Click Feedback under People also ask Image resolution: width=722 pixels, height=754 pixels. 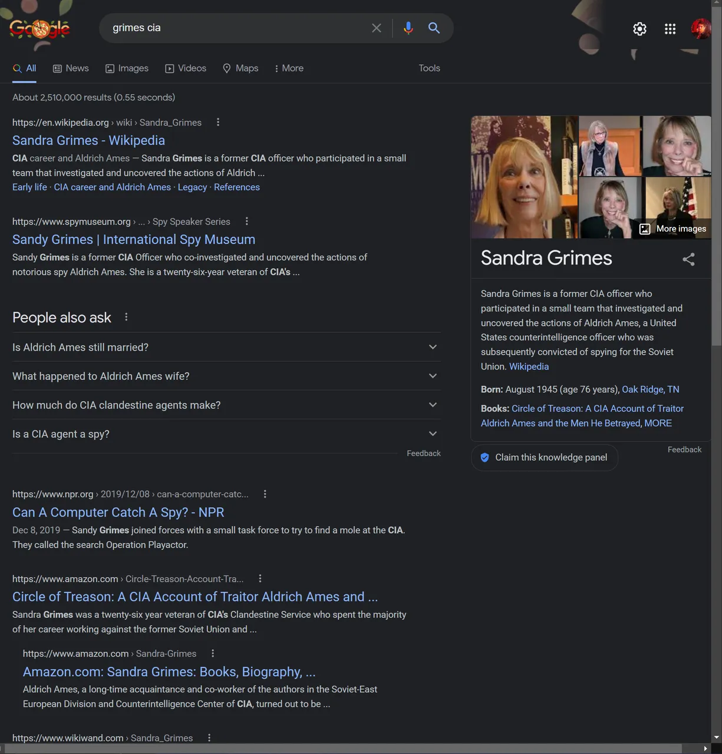point(423,453)
